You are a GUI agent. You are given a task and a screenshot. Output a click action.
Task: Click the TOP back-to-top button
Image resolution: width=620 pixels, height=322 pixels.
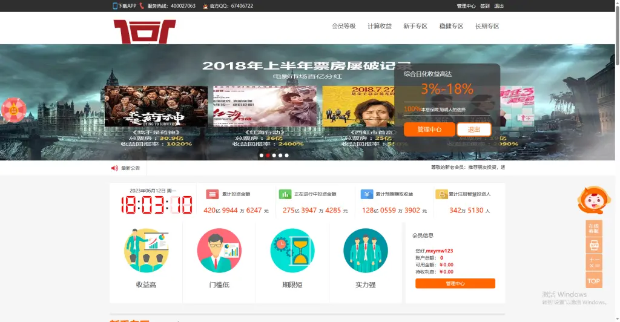coord(594,280)
